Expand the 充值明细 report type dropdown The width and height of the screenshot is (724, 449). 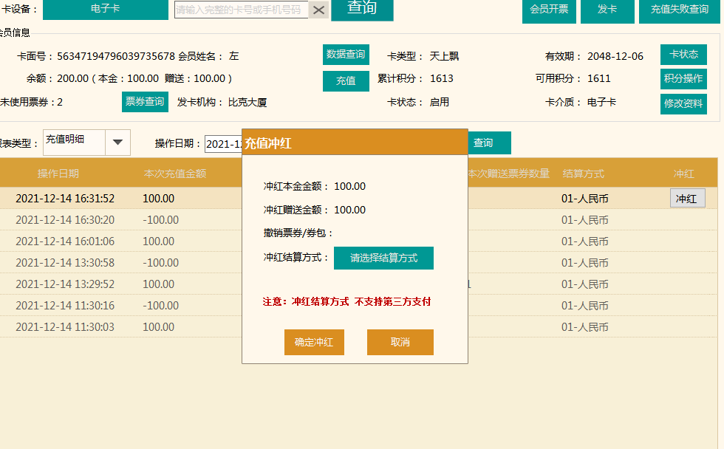pos(117,143)
